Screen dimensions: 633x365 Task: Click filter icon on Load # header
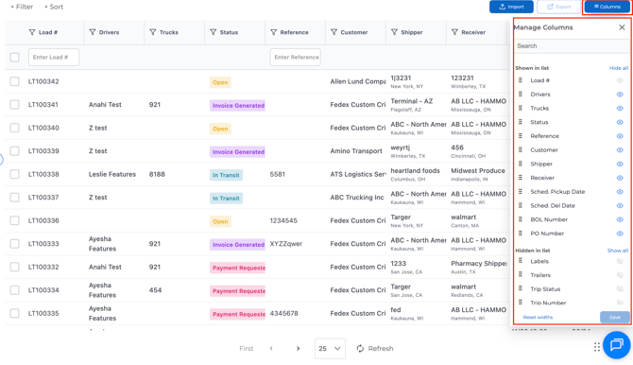click(x=32, y=32)
